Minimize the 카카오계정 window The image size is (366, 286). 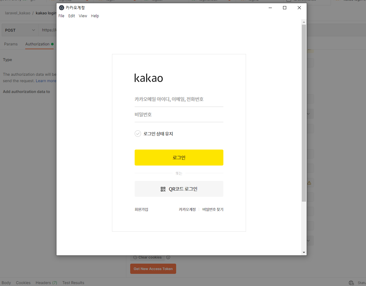tap(270, 8)
